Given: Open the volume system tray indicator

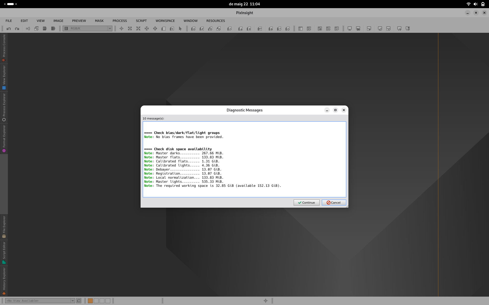Looking at the screenshot, I should pyautogui.click(x=476, y=4).
